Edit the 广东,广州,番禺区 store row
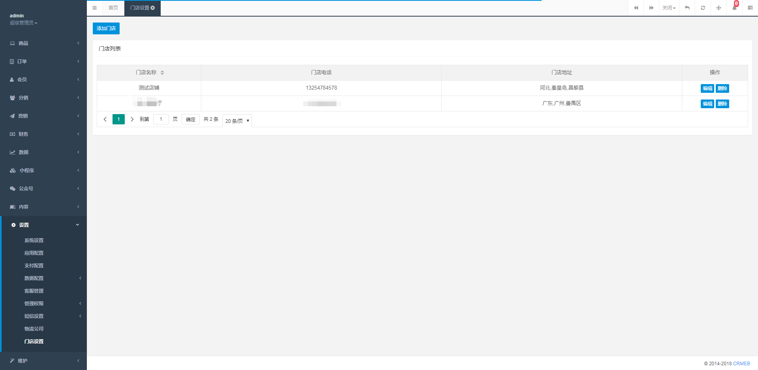758x370 pixels. pyautogui.click(x=707, y=104)
